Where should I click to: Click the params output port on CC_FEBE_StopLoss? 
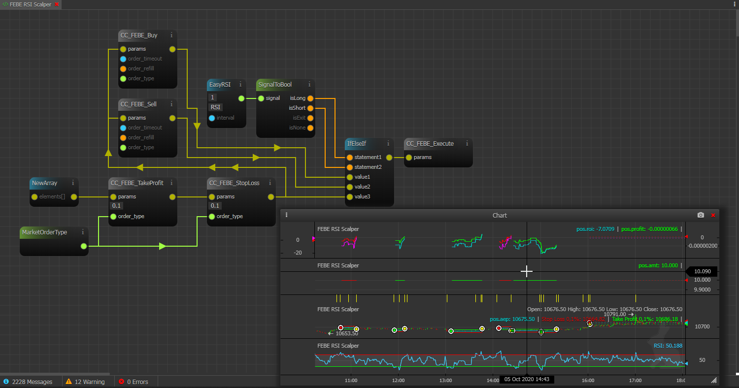pos(271,196)
